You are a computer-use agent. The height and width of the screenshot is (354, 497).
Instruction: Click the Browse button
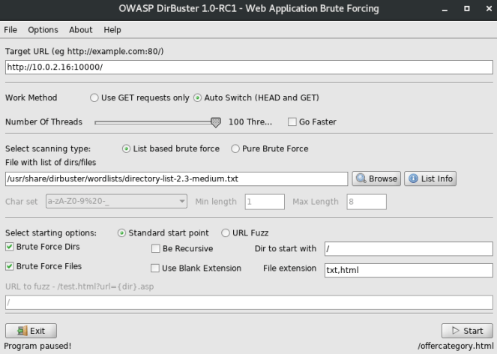coord(376,178)
